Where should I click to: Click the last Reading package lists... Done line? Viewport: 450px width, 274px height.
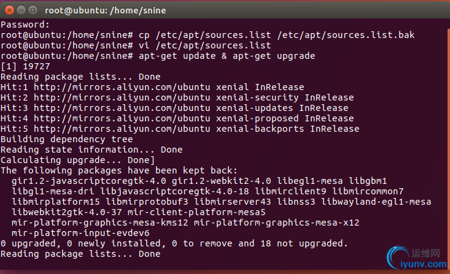click(x=80, y=254)
